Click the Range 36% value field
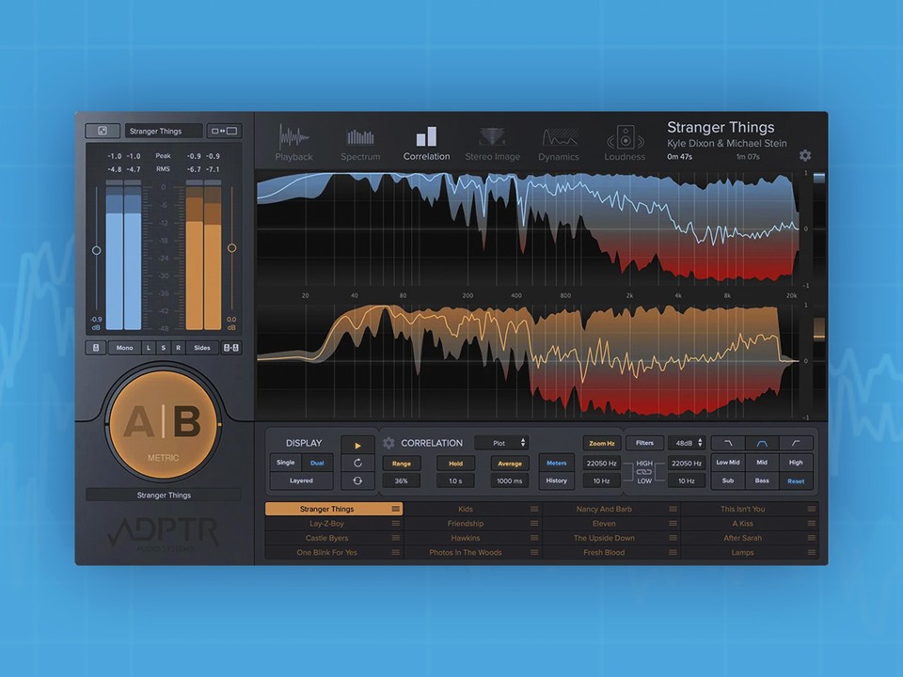 [402, 480]
